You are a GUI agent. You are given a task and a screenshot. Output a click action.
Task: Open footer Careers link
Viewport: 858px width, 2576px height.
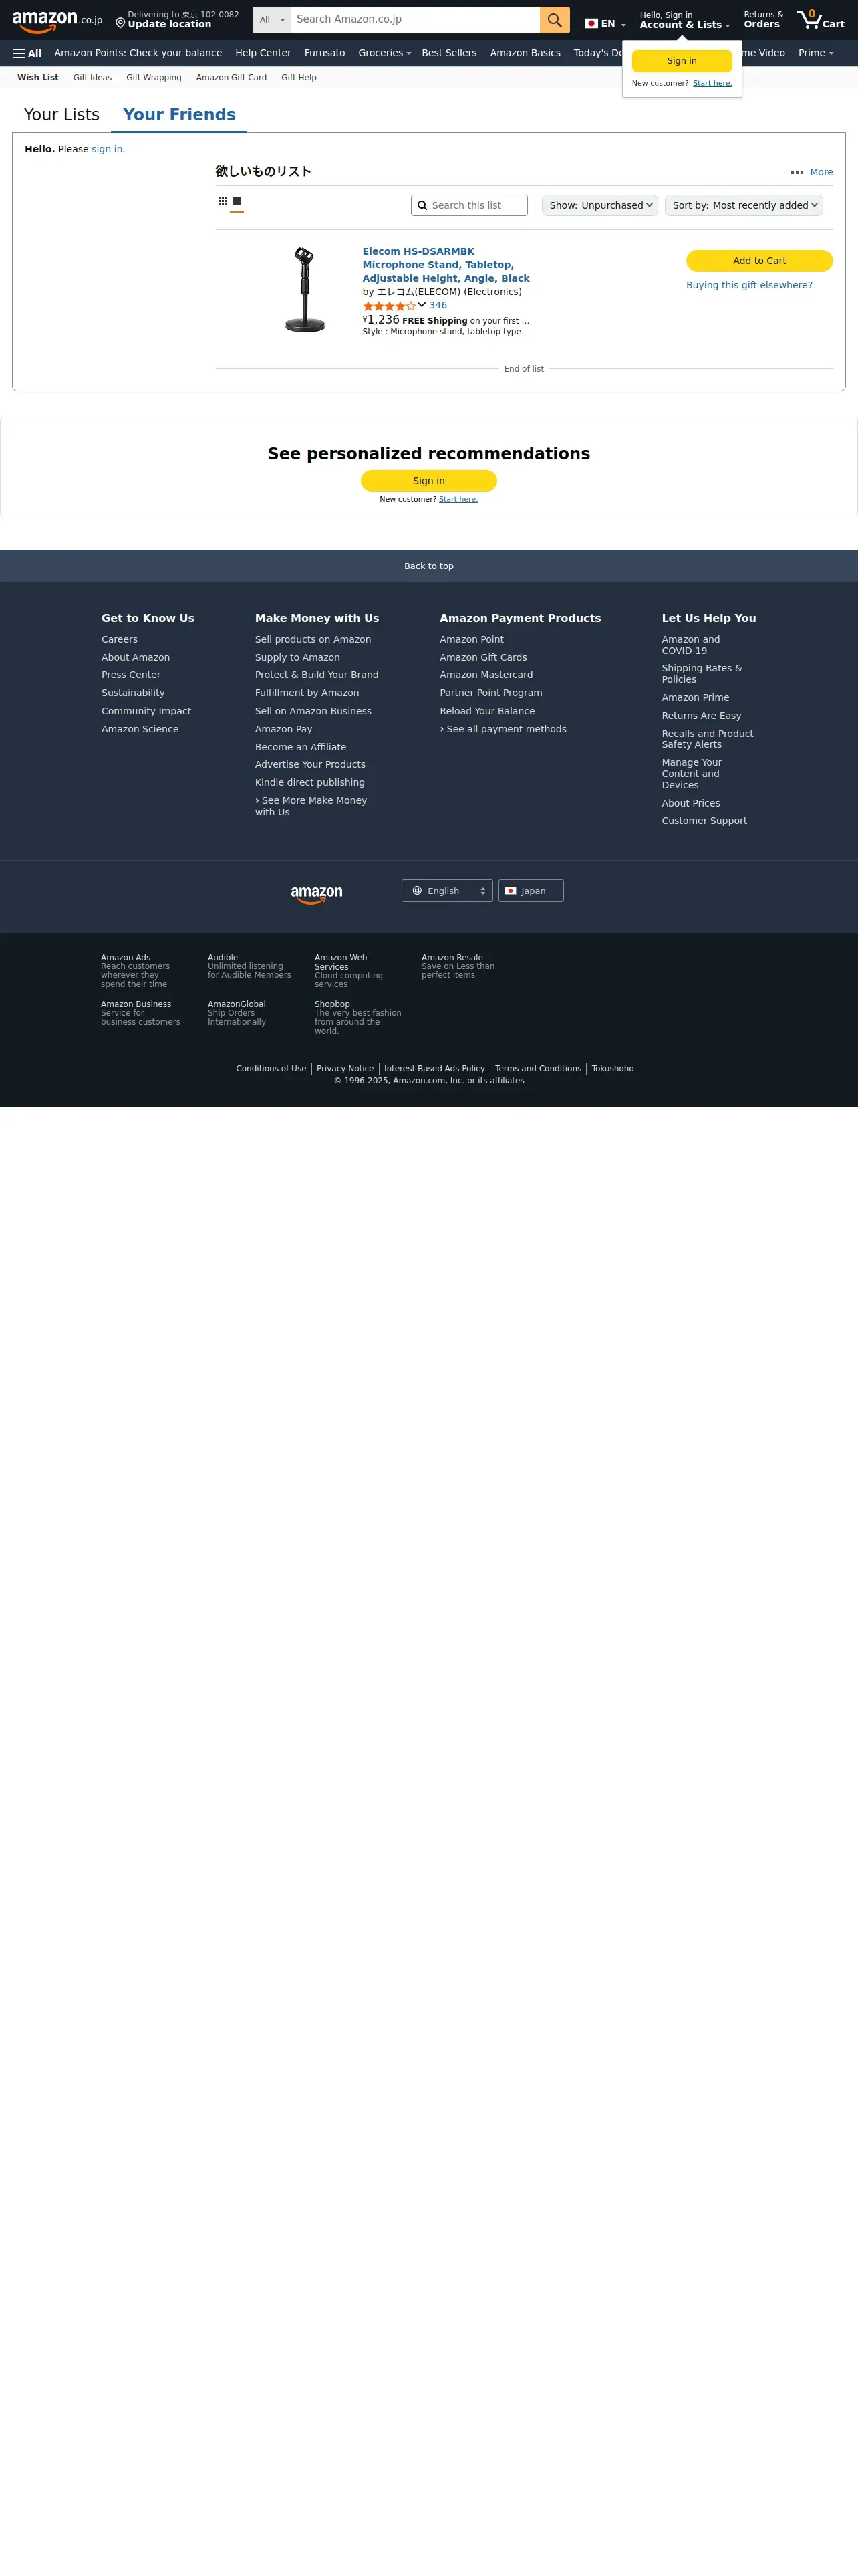120,640
